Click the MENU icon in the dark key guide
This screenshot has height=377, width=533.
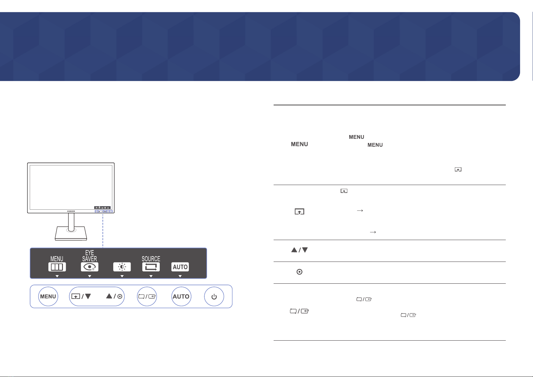point(57,267)
